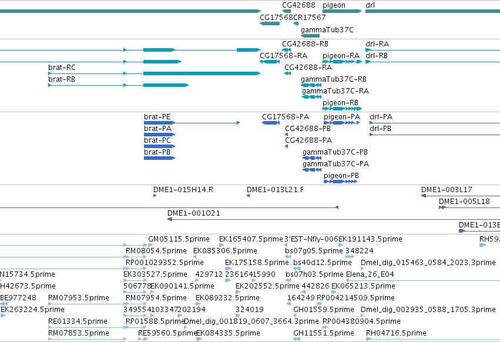Select the EK191143.5prime EST label

tap(370, 240)
